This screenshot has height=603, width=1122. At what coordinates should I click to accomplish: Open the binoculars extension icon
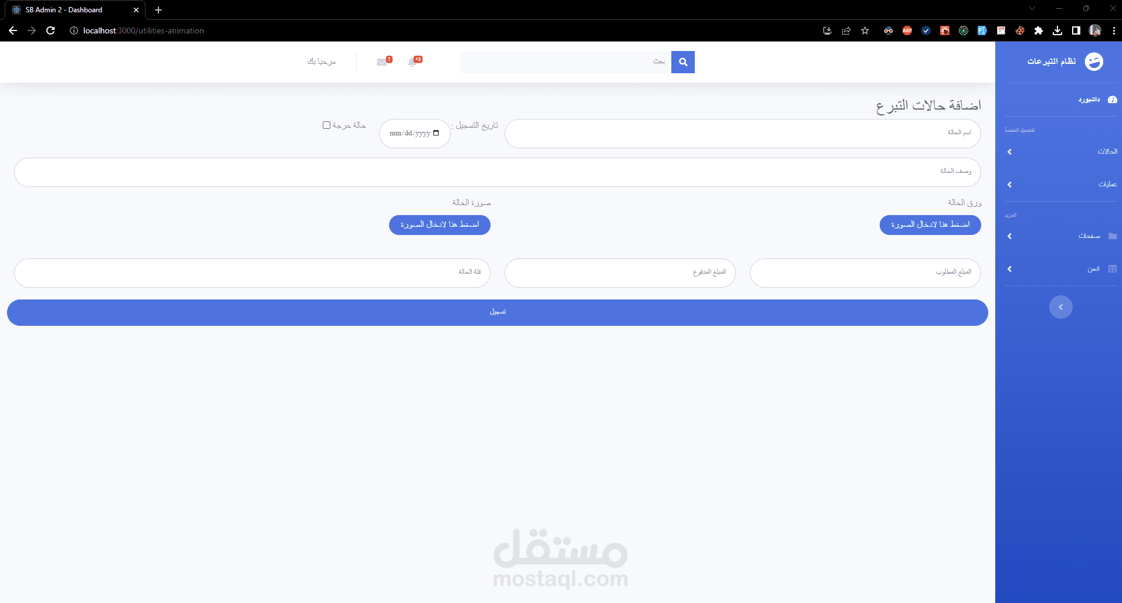tap(888, 30)
